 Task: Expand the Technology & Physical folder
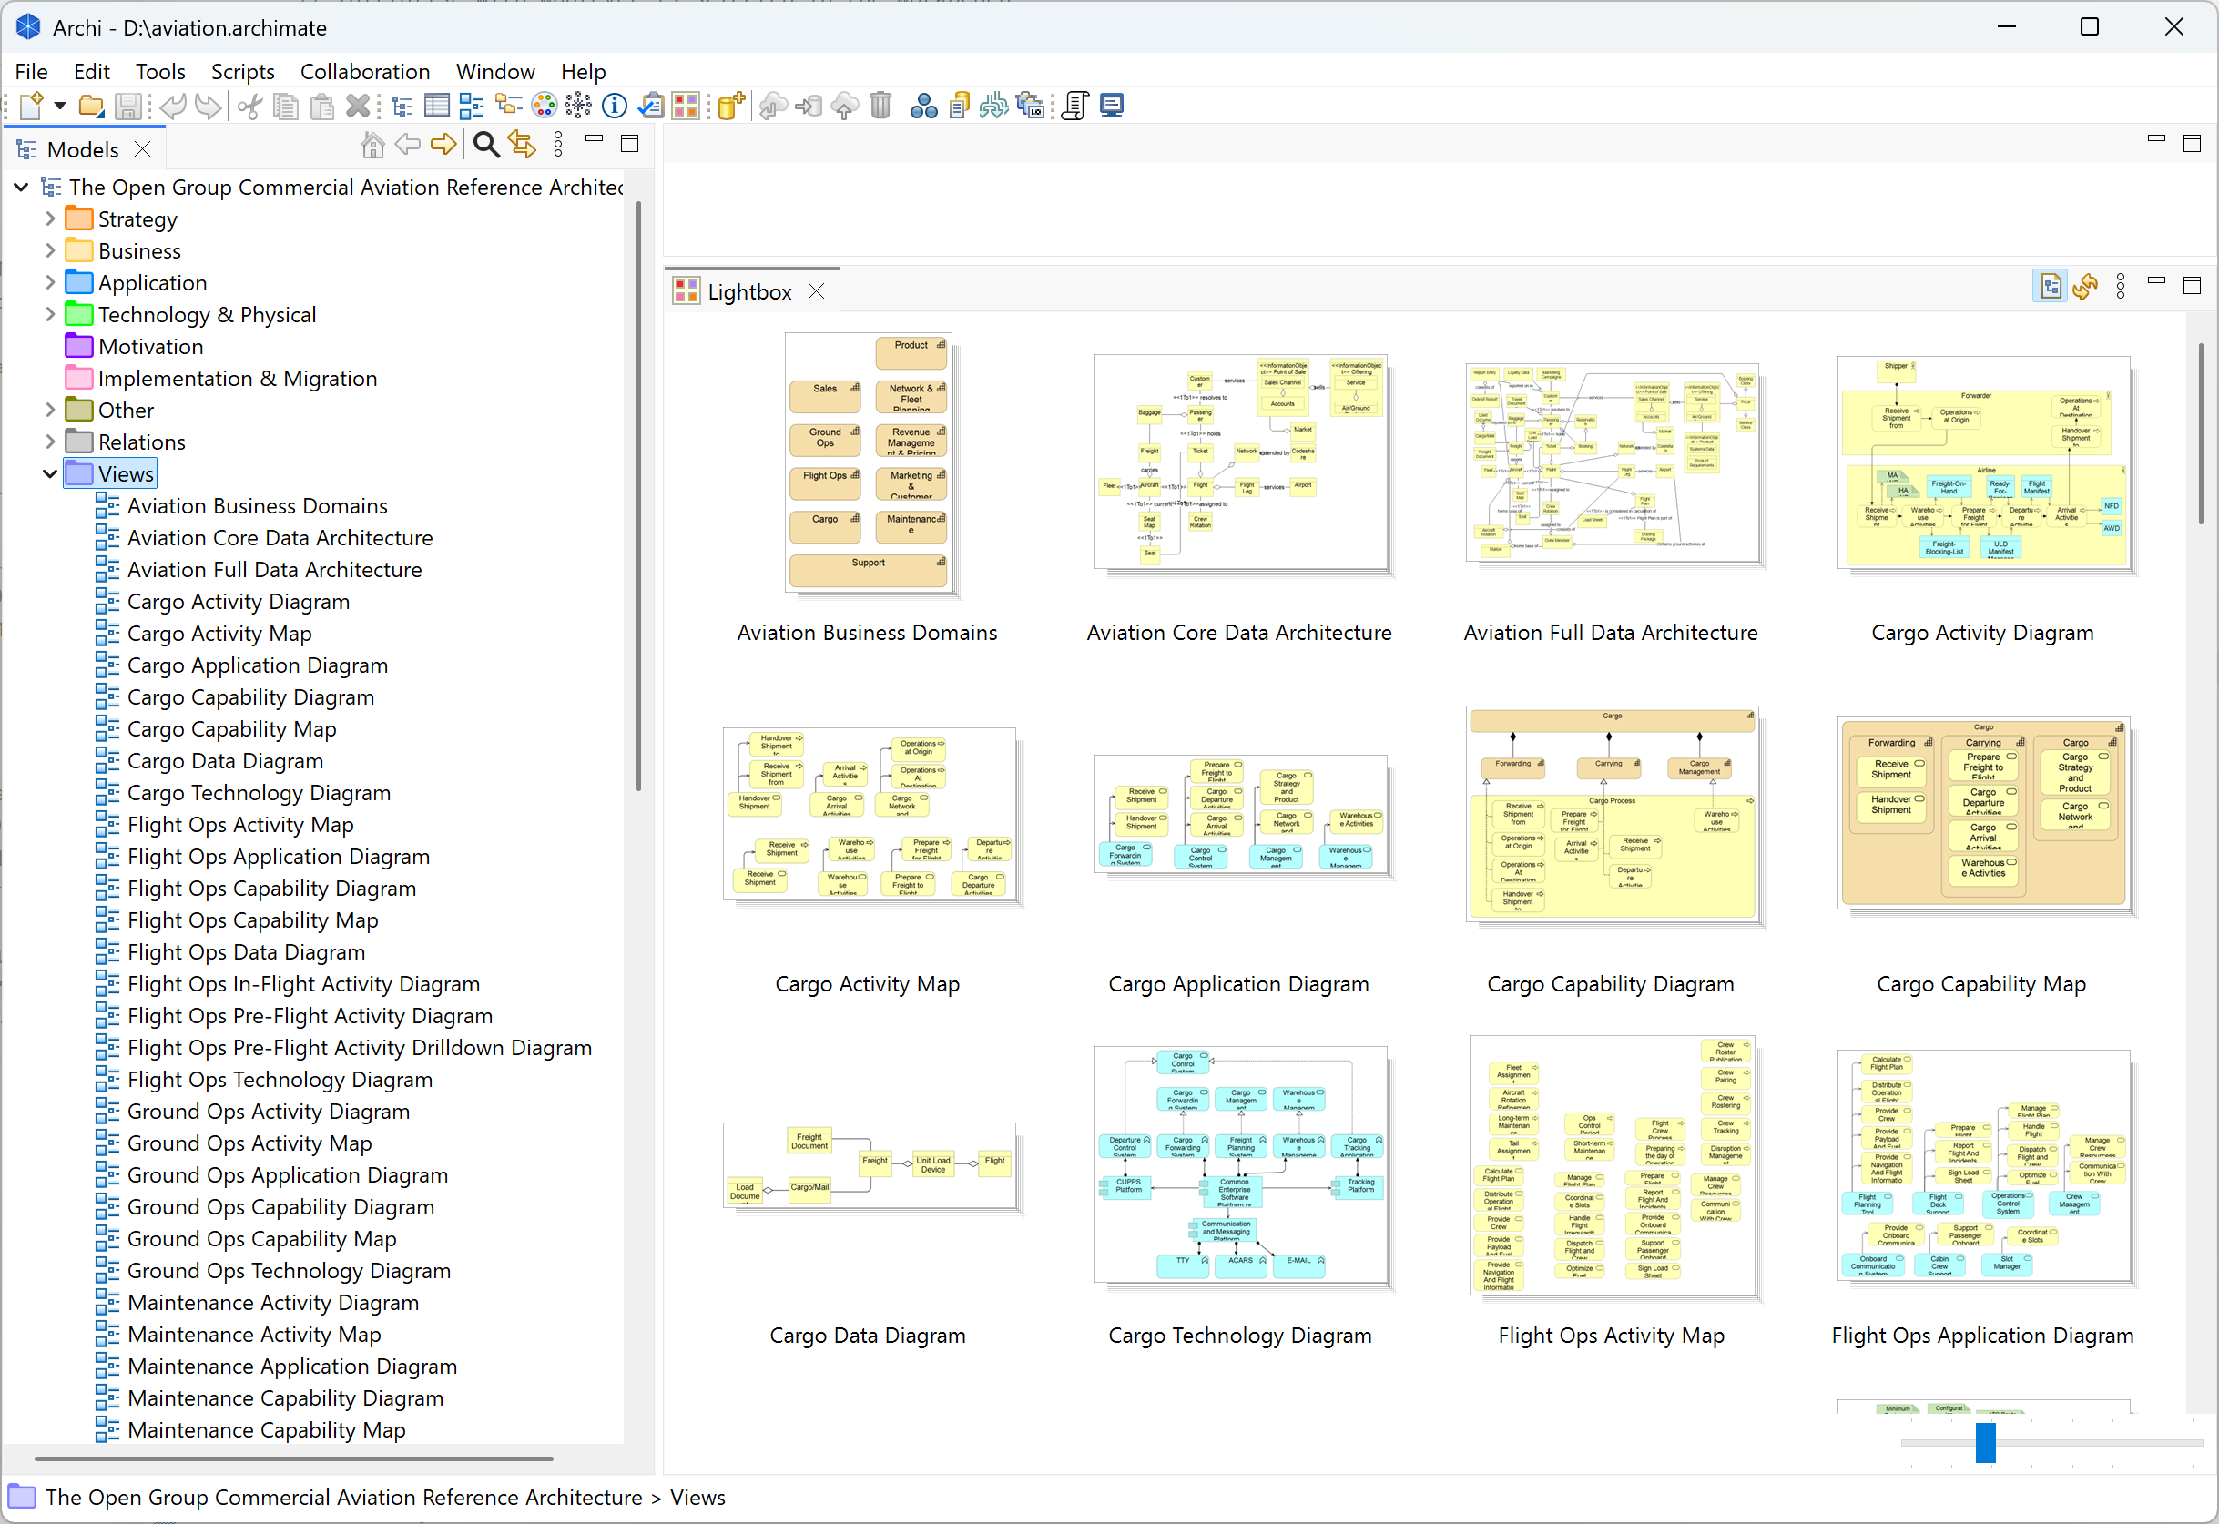(x=51, y=314)
